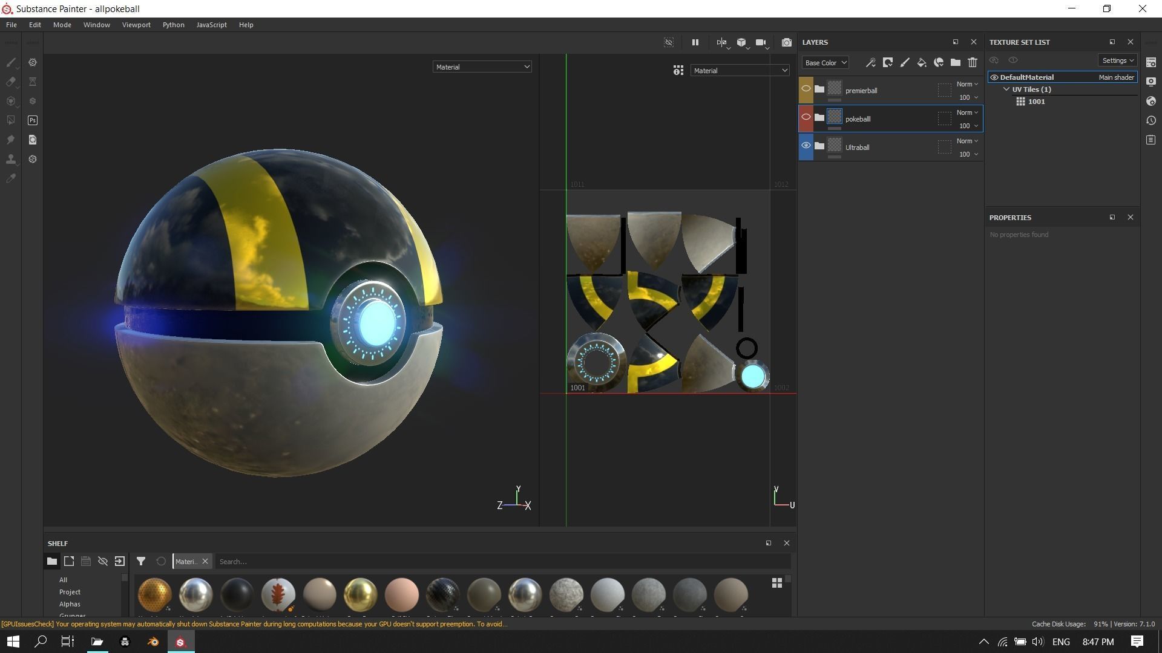Image resolution: width=1162 pixels, height=653 pixels.
Task: Add a new fill layer
Action: [921, 62]
